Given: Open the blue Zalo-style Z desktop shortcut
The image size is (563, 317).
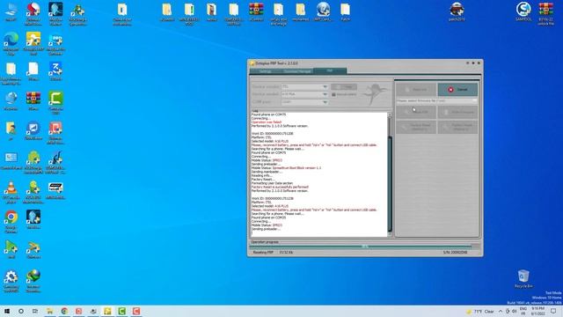Looking at the screenshot, I should click(x=55, y=71).
